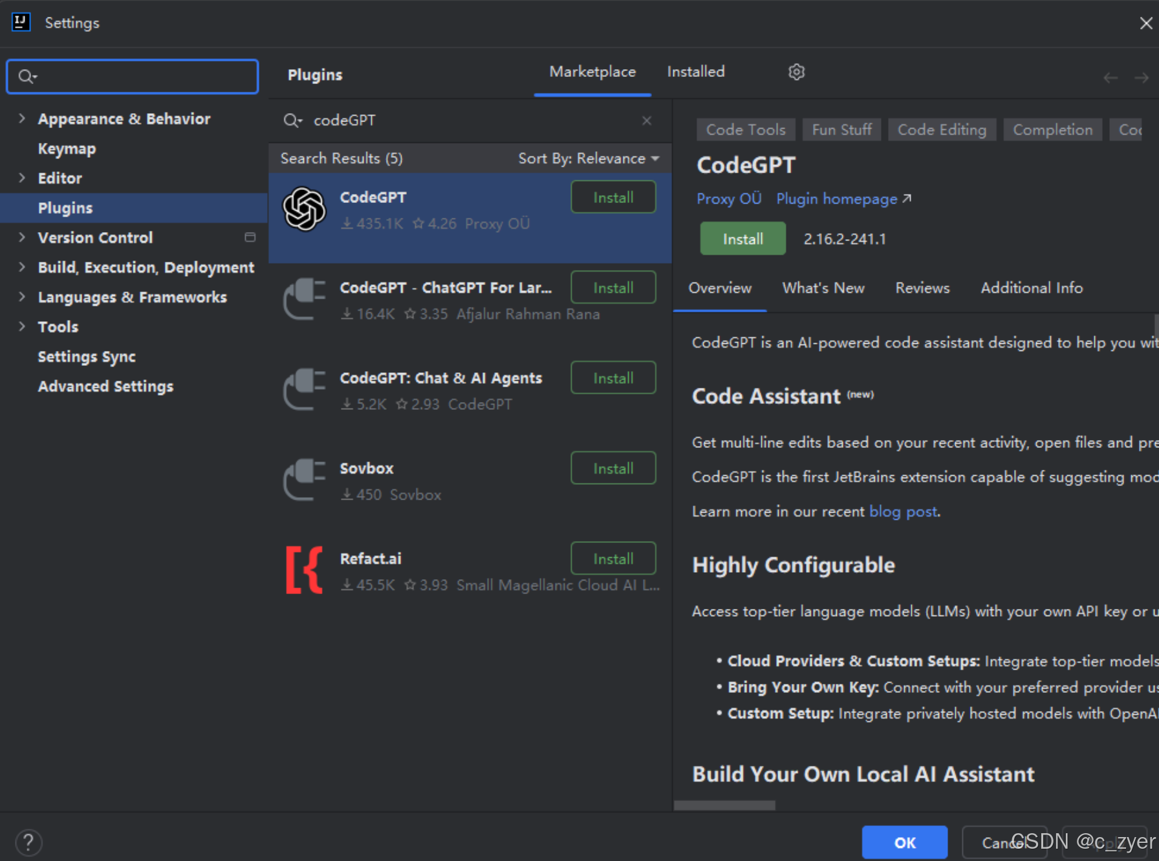Open the Sort By: Relevance dropdown

589,158
